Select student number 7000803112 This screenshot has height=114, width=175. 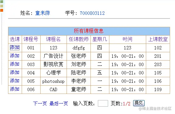(92, 13)
